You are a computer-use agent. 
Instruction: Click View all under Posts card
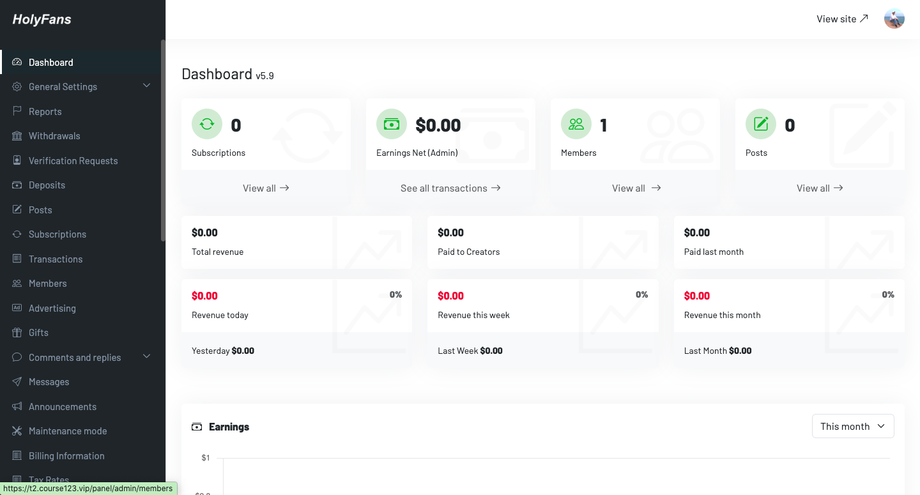[820, 188]
